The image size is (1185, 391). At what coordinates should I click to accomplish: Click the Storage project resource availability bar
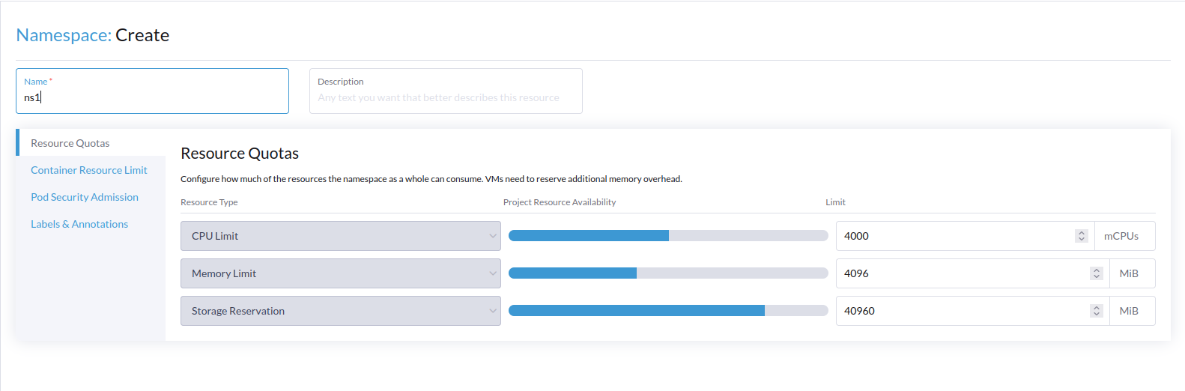(x=667, y=311)
